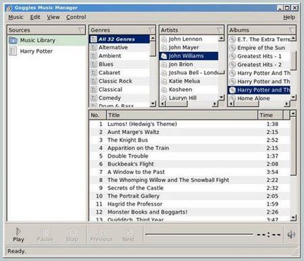Click the Classical genre icon

click(x=94, y=89)
